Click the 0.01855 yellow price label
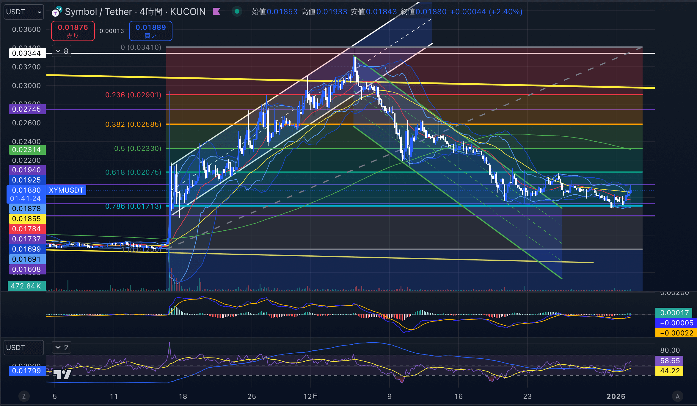Viewport: 697px width, 406px height. pyautogui.click(x=27, y=219)
